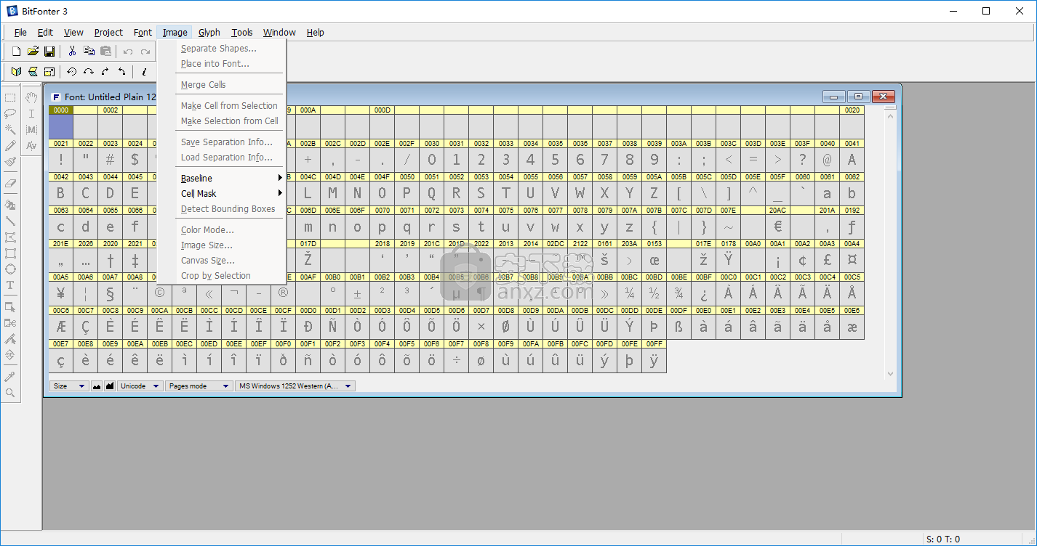
Task: Open the Edit menu
Action: point(45,33)
